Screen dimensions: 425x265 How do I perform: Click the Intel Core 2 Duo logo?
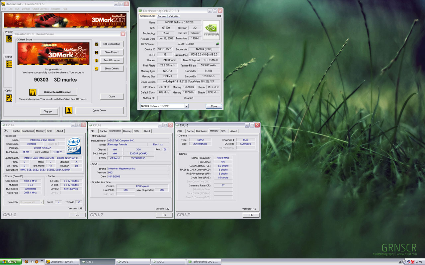[74, 146]
